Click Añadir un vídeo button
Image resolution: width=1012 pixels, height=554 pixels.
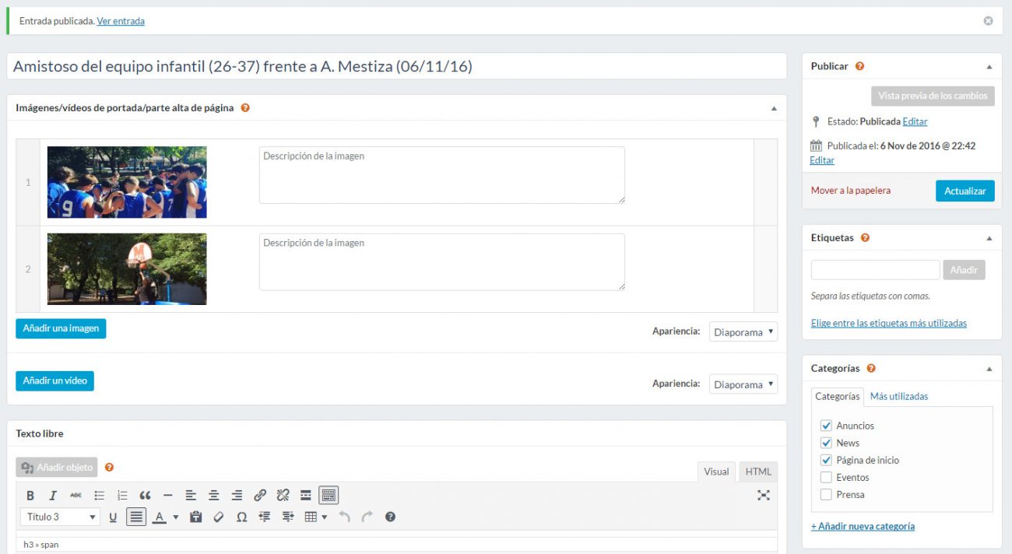point(54,380)
